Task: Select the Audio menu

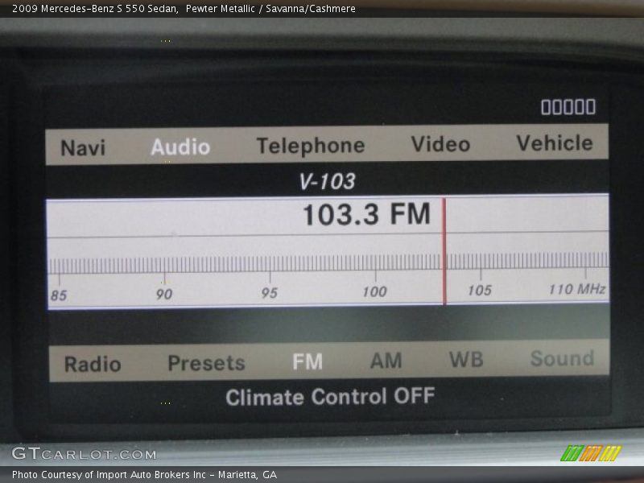Action: pyautogui.click(x=180, y=147)
